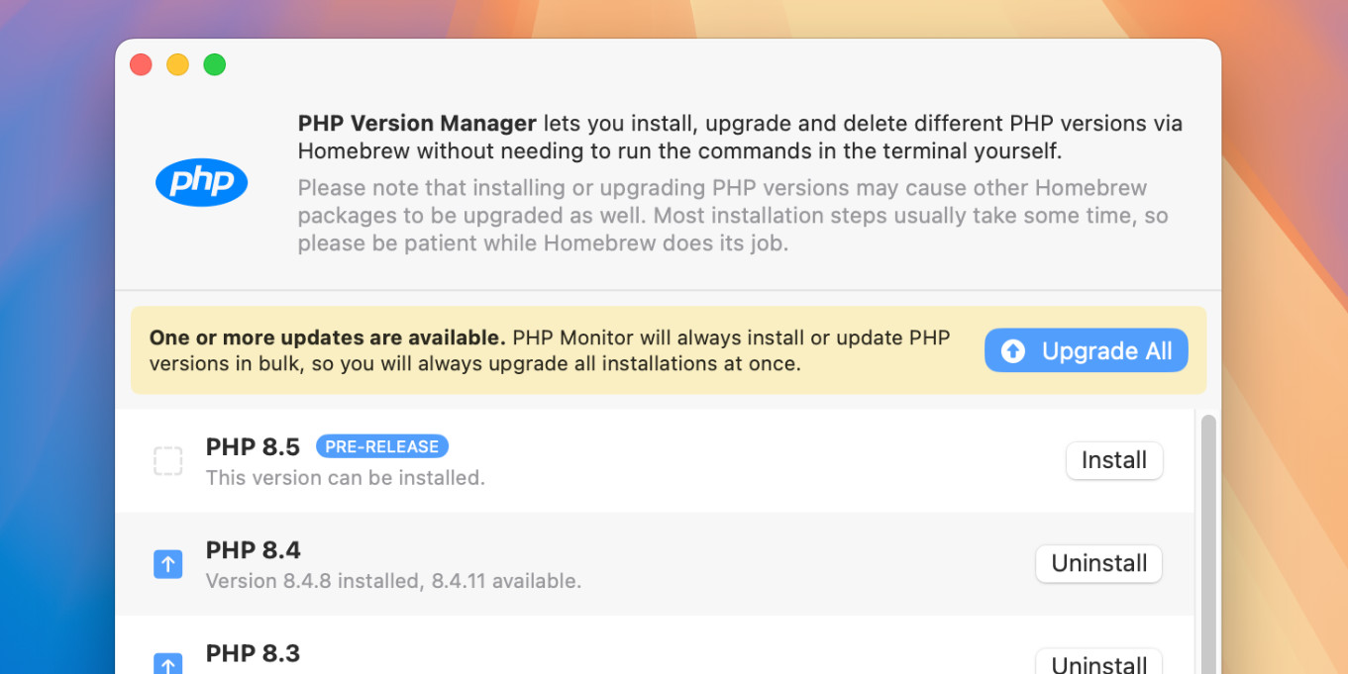Click the blue update arrow icon for PHP 8.3
1348x674 pixels.
pos(167,664)
